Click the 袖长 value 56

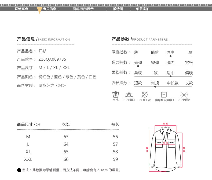pos(115,137)
